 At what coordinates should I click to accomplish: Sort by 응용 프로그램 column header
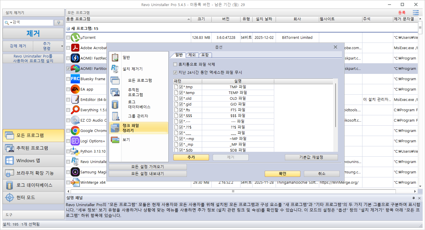128,19
